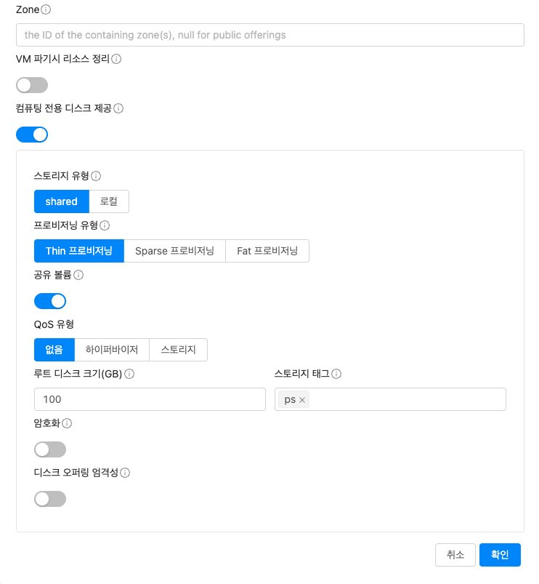Open the Zone selection field

click(269, 35)
